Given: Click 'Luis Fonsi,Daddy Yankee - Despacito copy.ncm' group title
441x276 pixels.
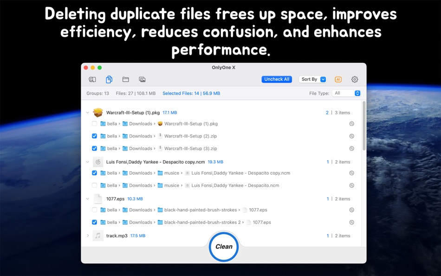Looking at the screenshot, I should click(156, 162).
